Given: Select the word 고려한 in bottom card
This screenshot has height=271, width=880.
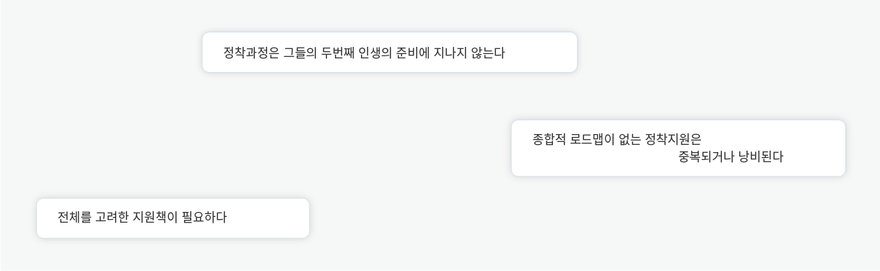Looking at the screenshot, I should 112,217.
